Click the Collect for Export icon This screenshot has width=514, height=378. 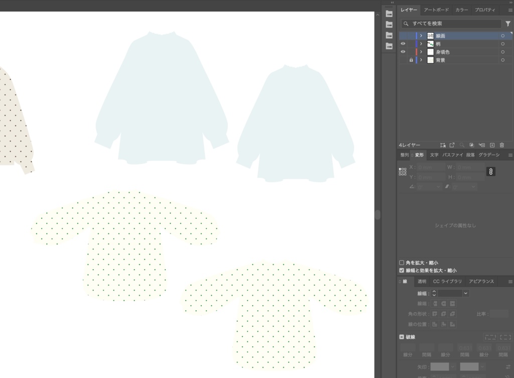click(452, 145)
